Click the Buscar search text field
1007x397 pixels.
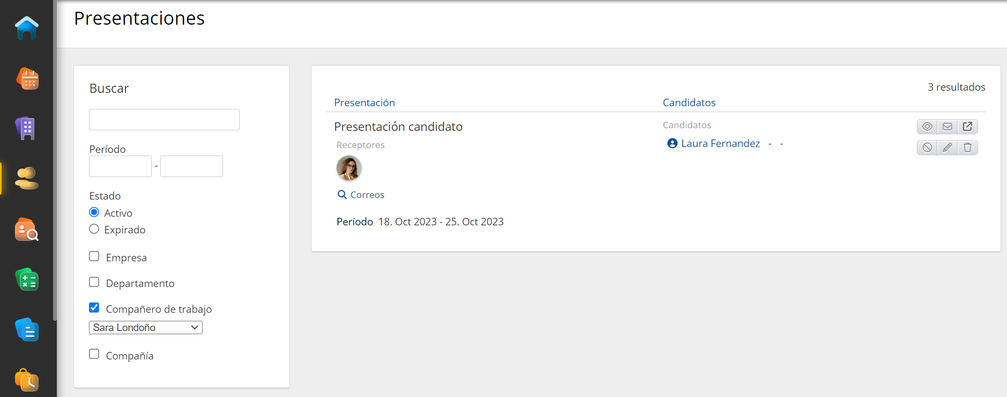click(x=164, y=120)
